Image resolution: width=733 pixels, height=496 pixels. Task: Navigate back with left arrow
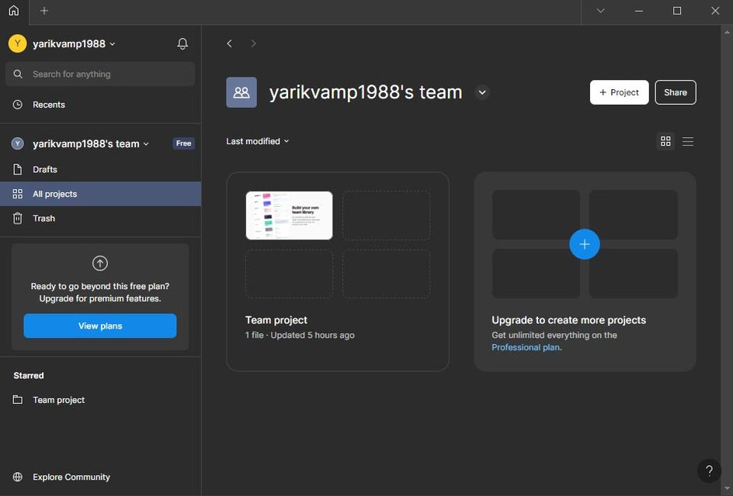click(x=229, y=43)
